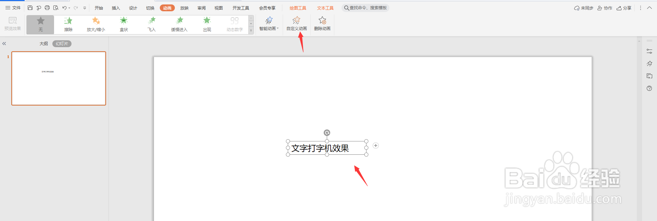This screenshot has height=221, width=657.
Task: Switch to the 开始 tab
Action: point(99,8)
